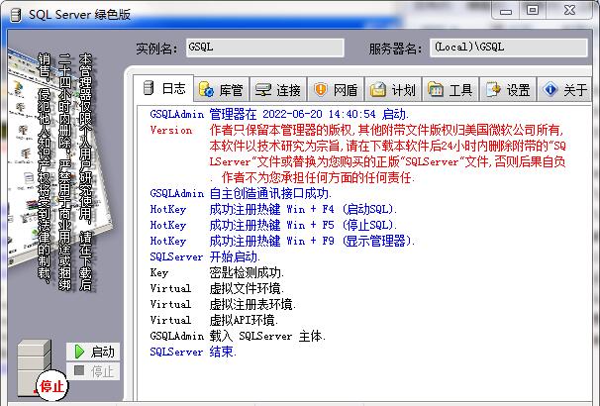Select the HotKey line Win + F4 (启动SQL)

pos(273,209)
